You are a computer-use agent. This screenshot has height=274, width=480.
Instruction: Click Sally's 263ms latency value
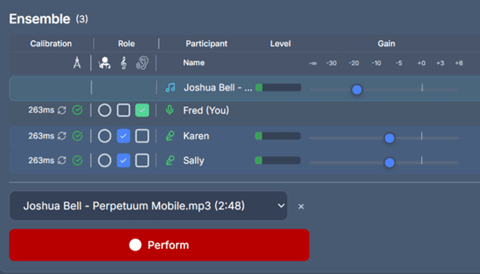coord(41,160)
